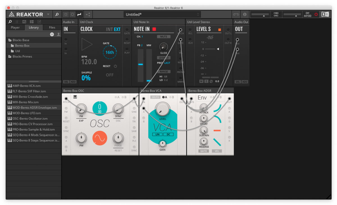Click the phase invert icon in Level S
The width and height of the screenshot is (337, 205).
pyautogui.click(x=211, y=81)
